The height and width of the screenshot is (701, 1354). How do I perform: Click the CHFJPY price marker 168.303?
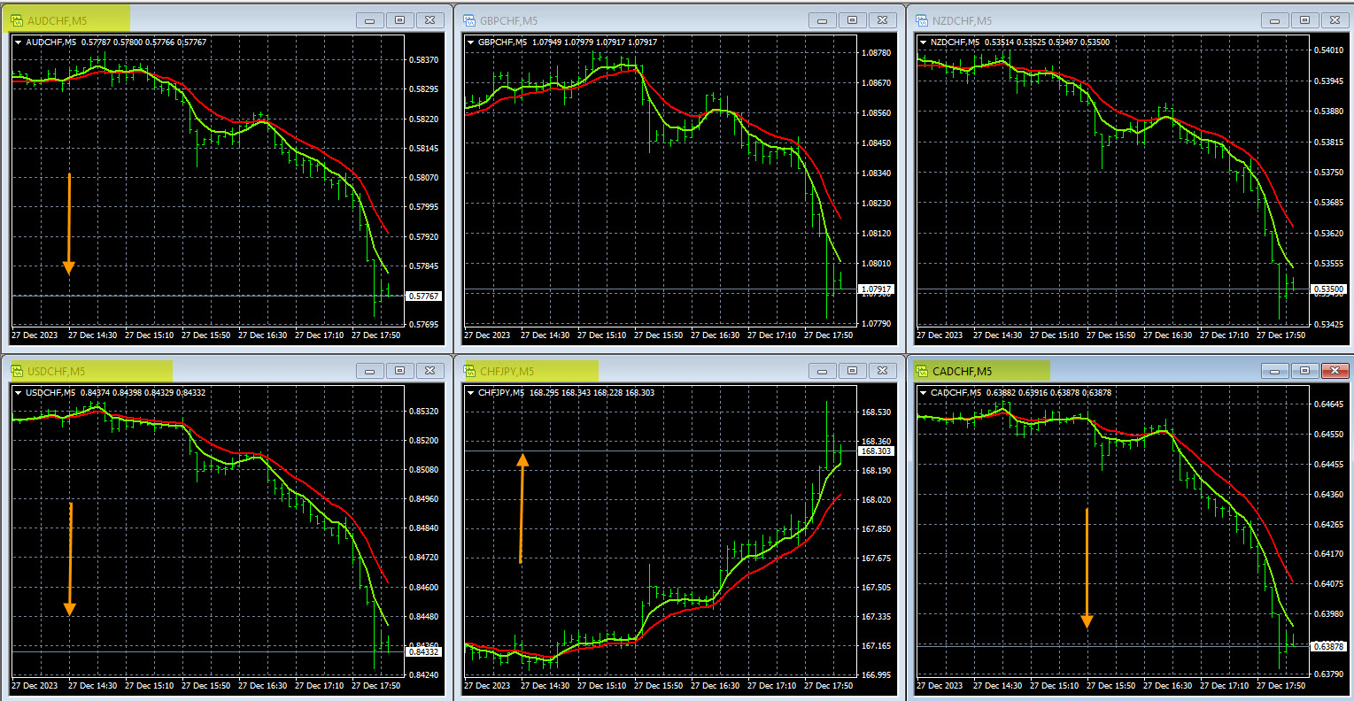[876, 451]
